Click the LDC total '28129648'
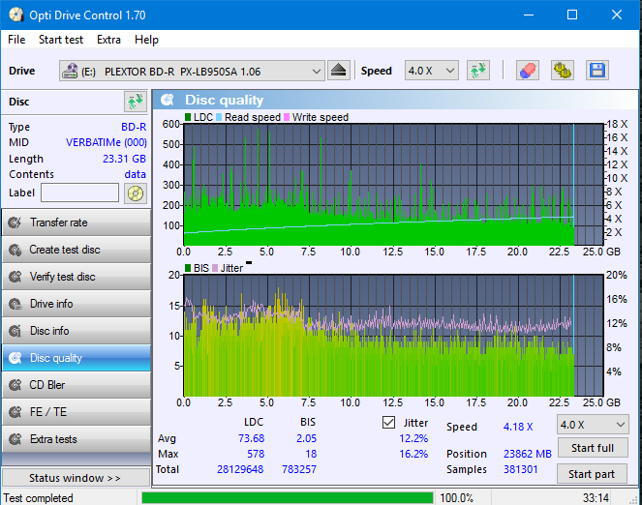The image size is (642, 505). [240, 469]
